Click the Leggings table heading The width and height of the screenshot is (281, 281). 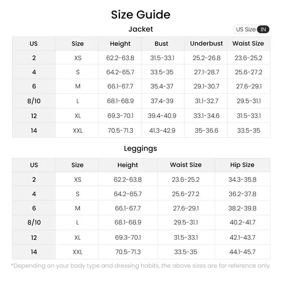[x=140, y=148]
